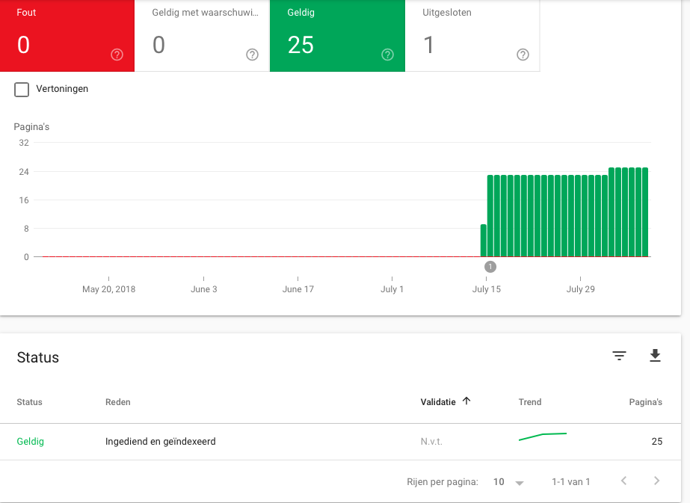Select the Uitgesloten tab card

pyautogui.click(x=472, y=36)
